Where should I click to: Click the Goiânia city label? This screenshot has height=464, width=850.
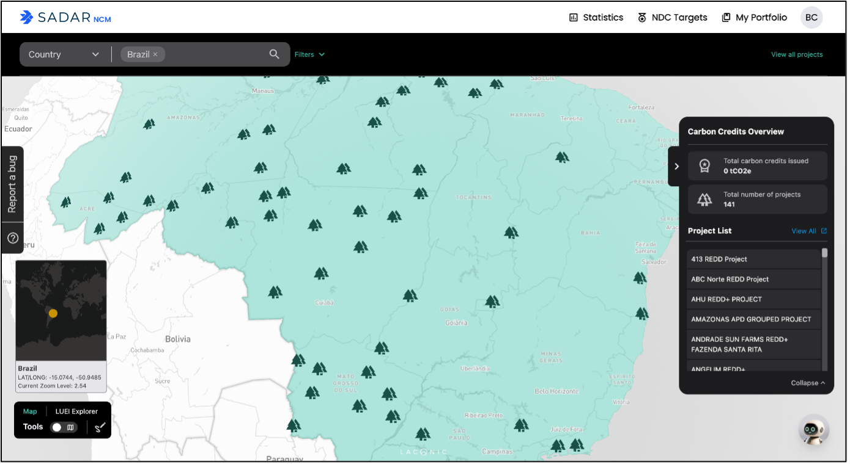pos(457,322)
